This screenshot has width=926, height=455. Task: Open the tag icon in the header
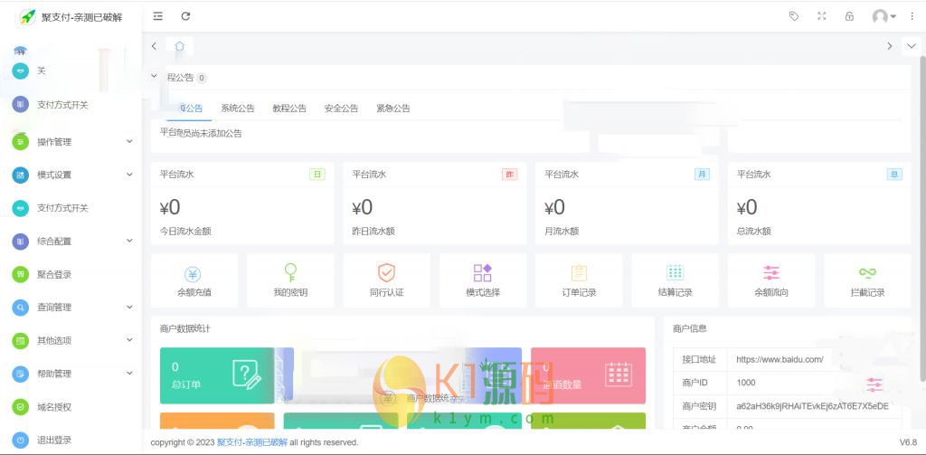(x=794, y=16)
